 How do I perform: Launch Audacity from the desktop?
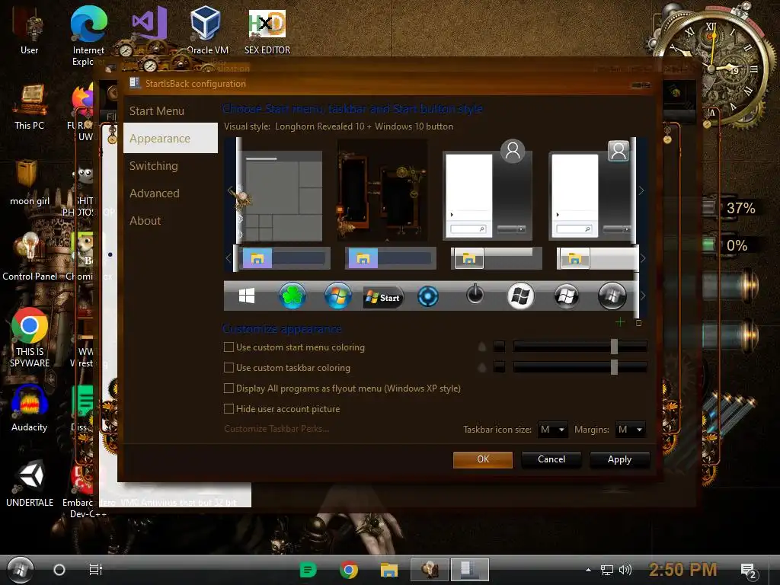[x=30, y=408]
